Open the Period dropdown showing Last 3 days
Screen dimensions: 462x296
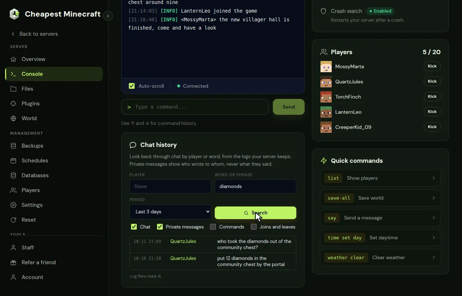coord(170,212)
